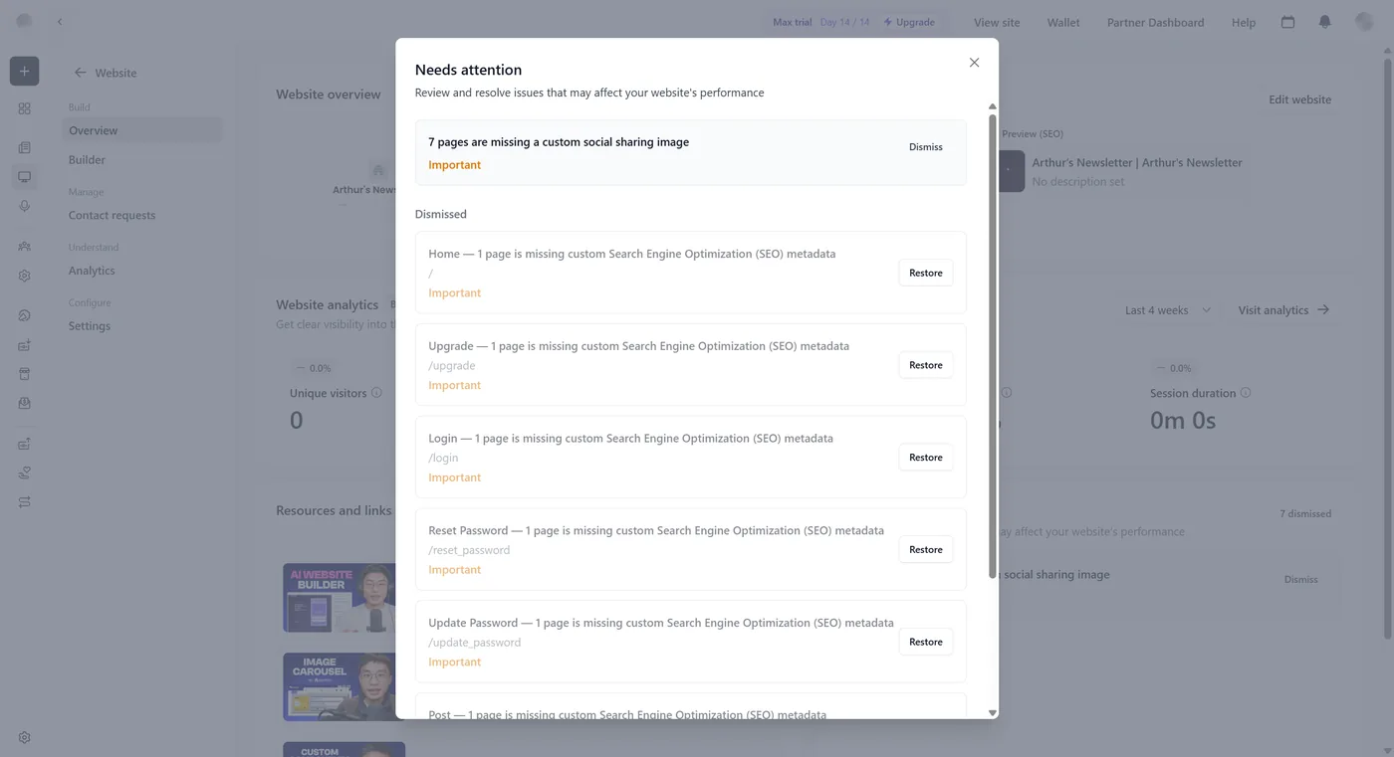Select Overview in the Website menu
The height and width of the screenshot is (757, 1394).
[x=142, y=130]
